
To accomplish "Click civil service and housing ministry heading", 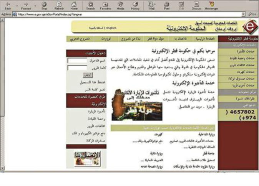I will coord(194,167).
